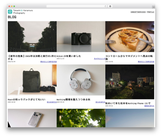Click category link under Nothing Phone (3) post

149,106
